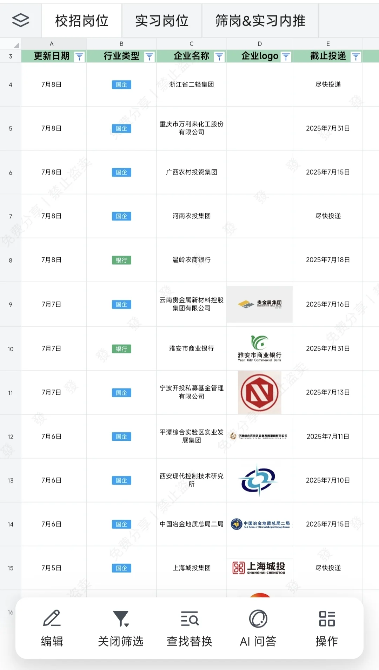Open the 筛岗&实习内推 tab
The image size is (379, 670).
pos(260,21)
